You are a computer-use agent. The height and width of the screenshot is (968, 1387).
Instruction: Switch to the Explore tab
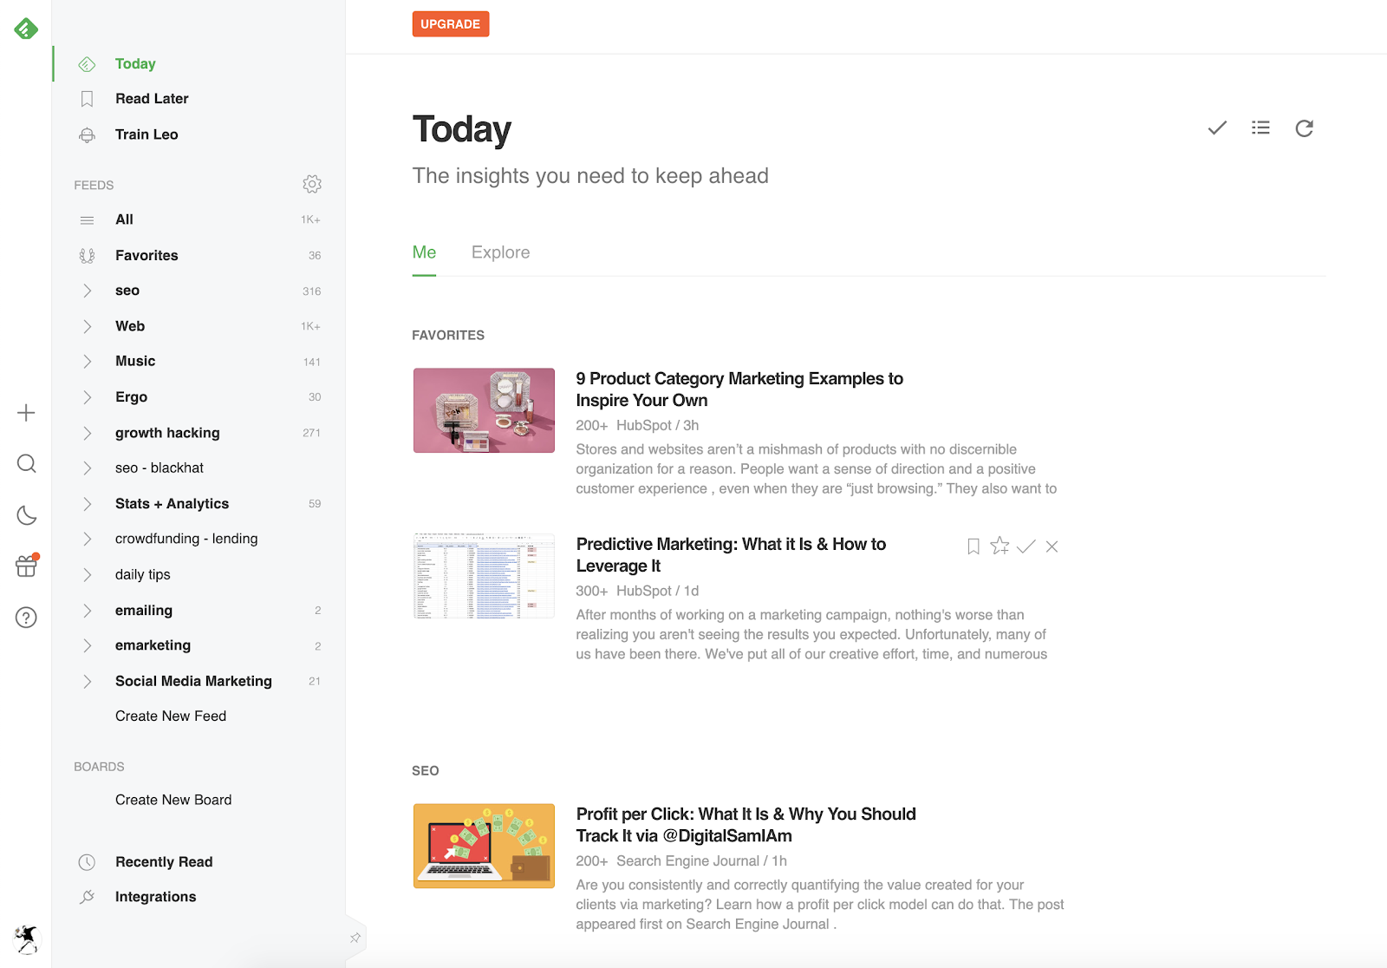coord(500,252)
